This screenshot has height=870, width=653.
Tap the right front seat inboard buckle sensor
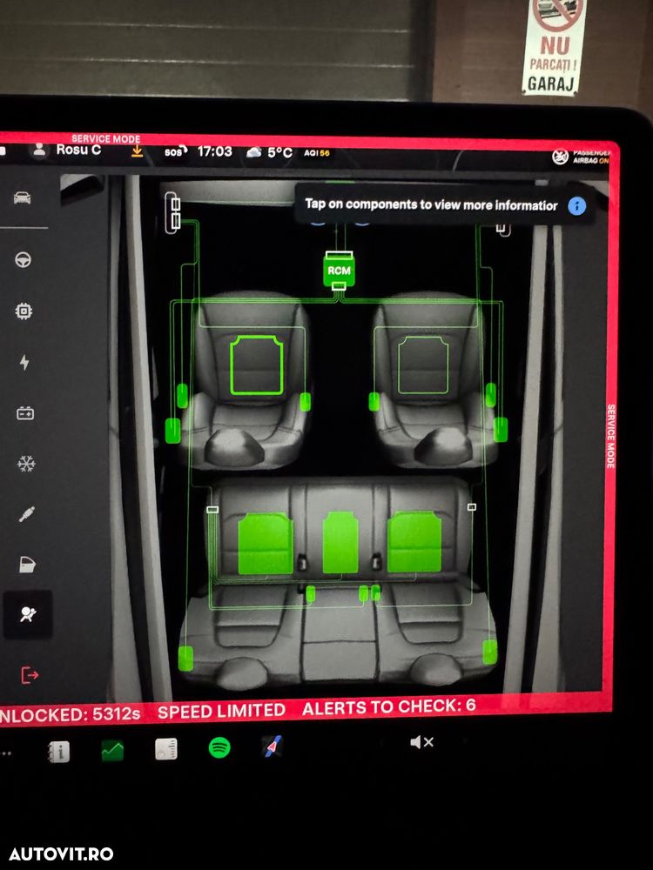(x=374, y=401)
